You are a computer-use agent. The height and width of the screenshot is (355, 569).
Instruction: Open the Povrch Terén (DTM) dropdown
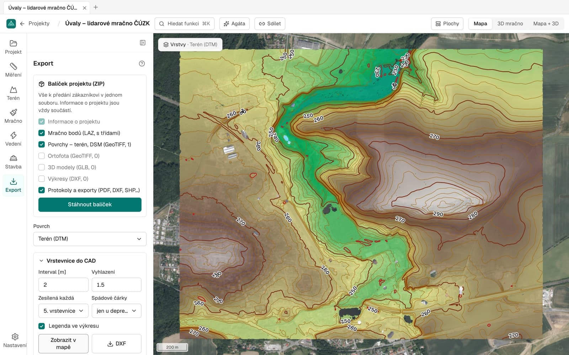(x=90, y=239)
